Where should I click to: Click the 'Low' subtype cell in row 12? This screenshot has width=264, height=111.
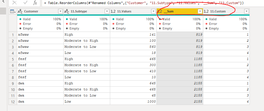click(87, 102)
